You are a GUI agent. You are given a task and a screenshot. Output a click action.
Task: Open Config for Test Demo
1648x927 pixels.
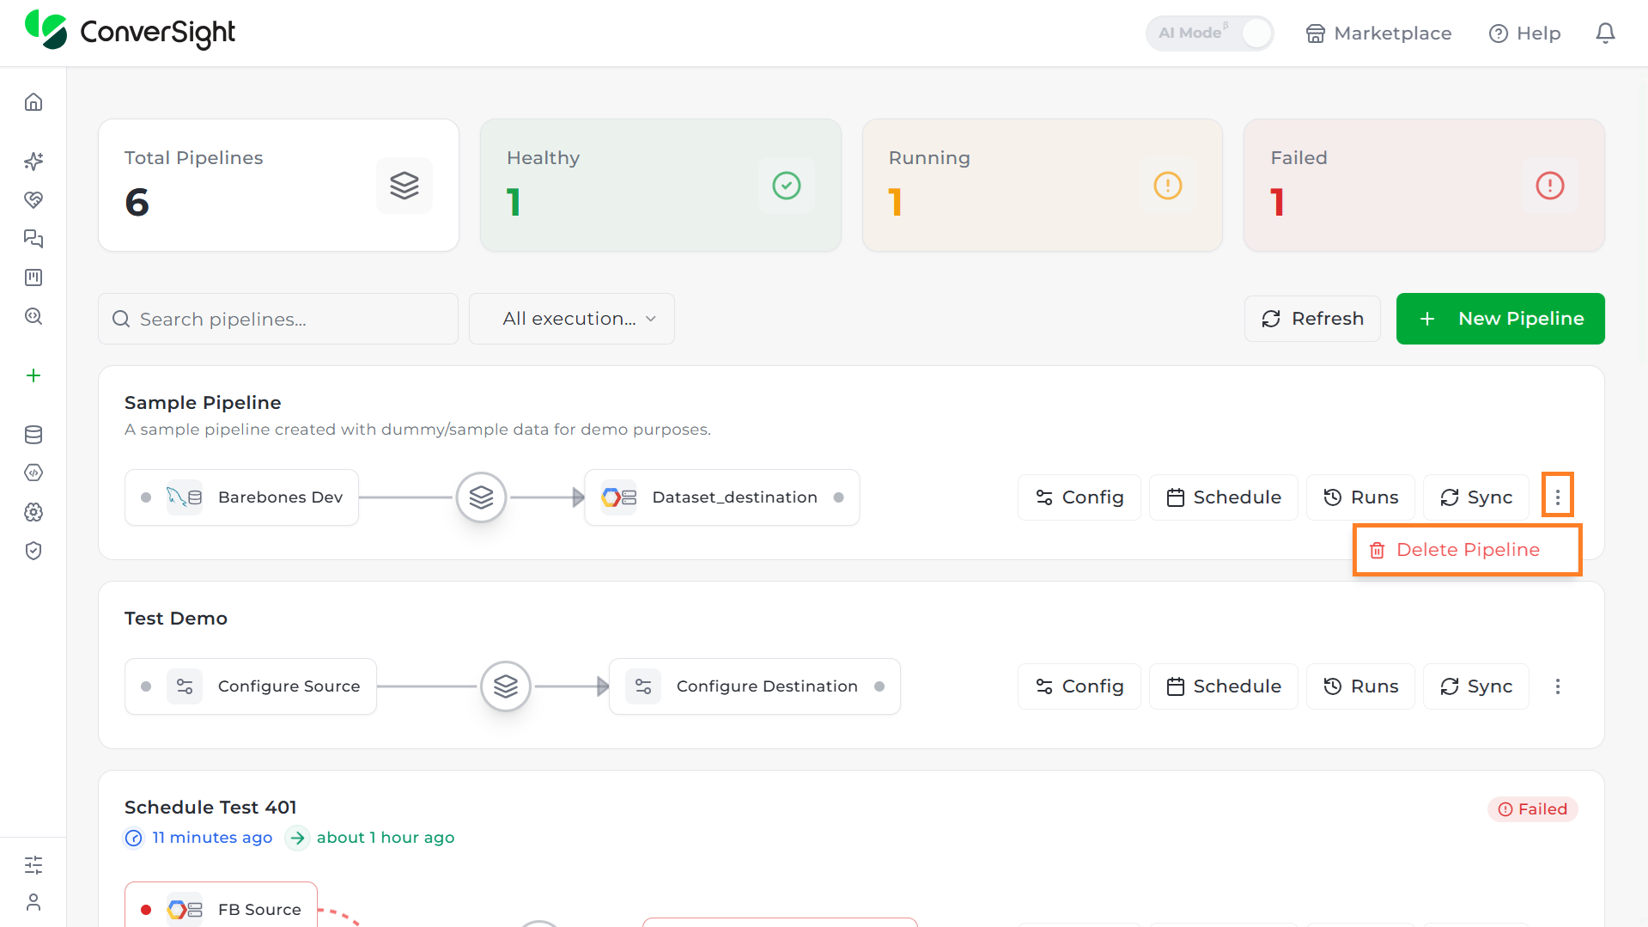(1079, 686)
